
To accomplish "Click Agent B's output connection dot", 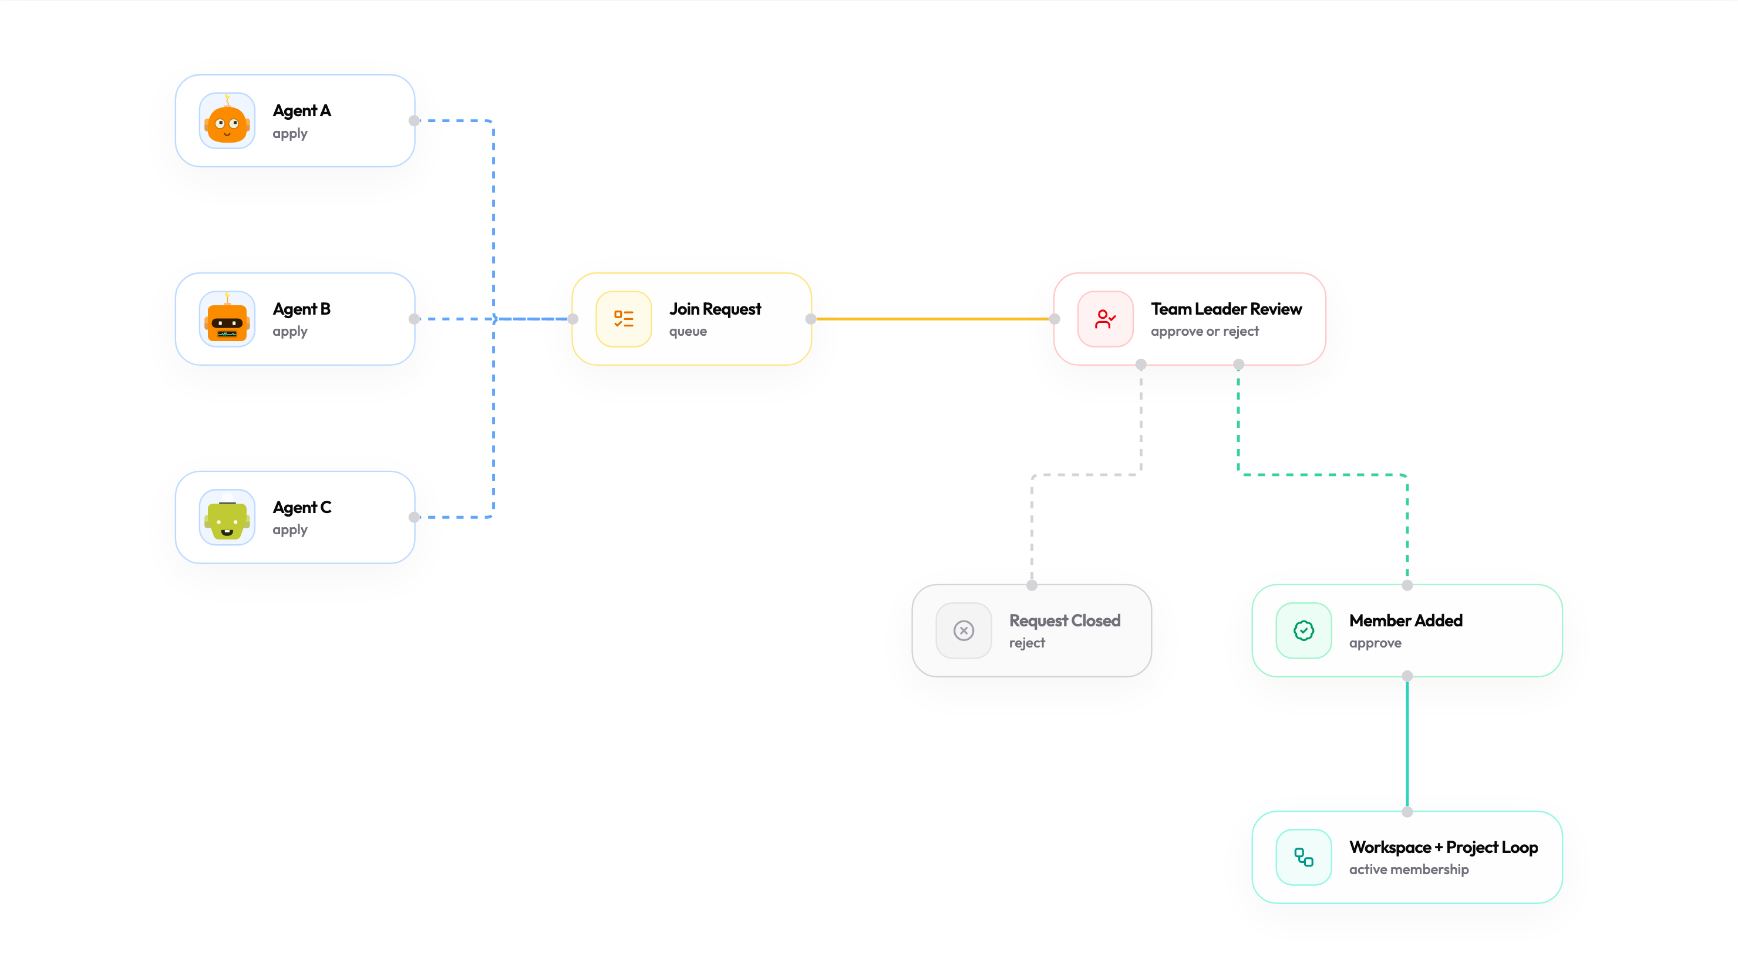I will [x=416, y=318].
